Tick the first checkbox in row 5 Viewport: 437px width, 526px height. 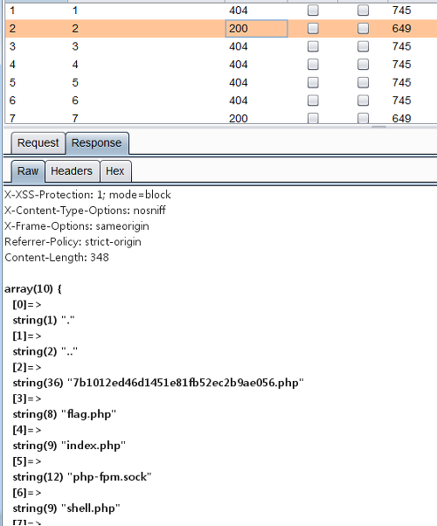[313, 82]
